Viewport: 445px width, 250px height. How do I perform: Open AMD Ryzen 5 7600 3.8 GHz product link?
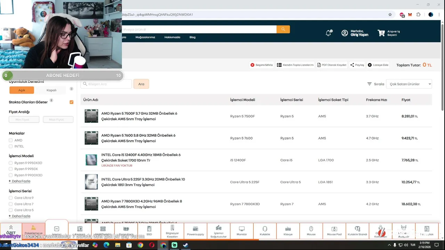(x=138, y=138)
